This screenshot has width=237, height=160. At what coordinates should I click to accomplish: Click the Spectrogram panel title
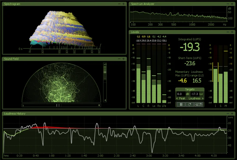tap(12, 4)
